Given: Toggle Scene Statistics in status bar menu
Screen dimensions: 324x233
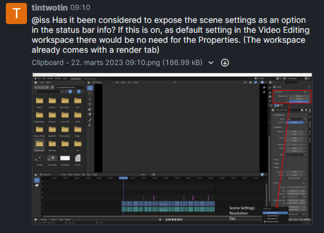Looking at the screenshot, I should (x=275, y=213).
